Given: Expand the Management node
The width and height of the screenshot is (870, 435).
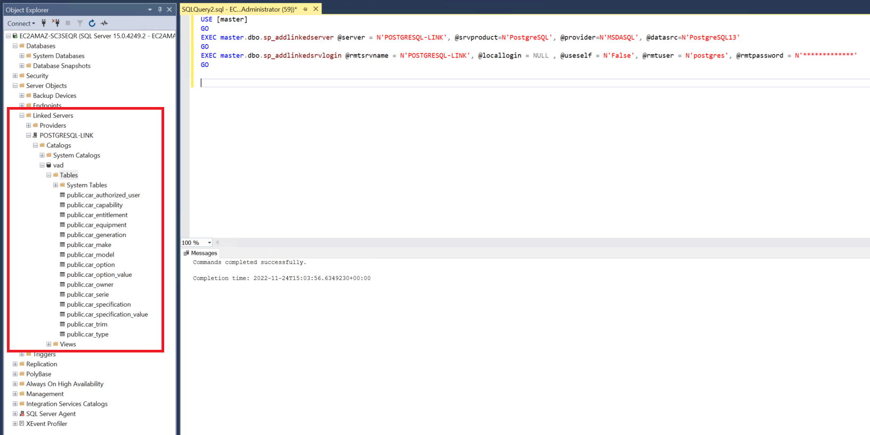Looking at the screenshot, I should tap(15, 394).
